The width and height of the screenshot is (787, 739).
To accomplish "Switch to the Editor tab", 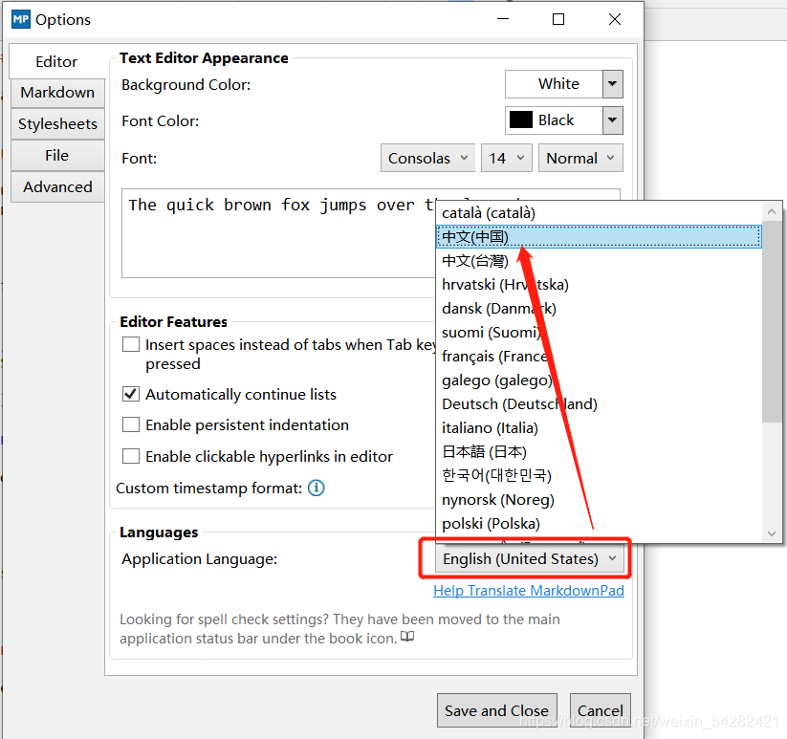I will [56, 61].
